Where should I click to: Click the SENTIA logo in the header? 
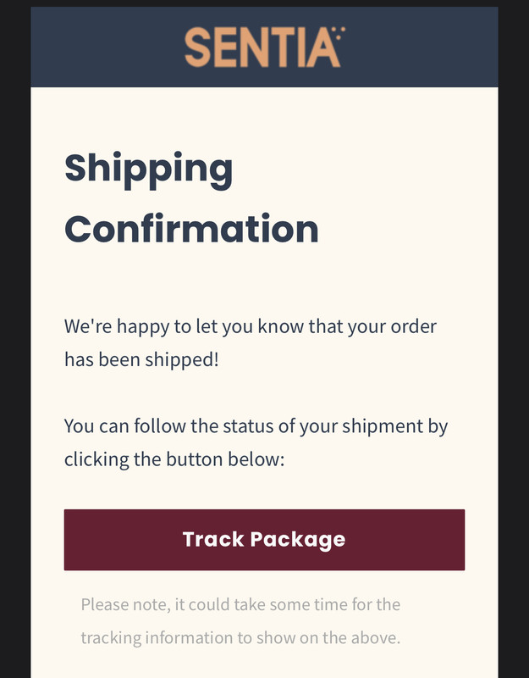coord(264,47)
